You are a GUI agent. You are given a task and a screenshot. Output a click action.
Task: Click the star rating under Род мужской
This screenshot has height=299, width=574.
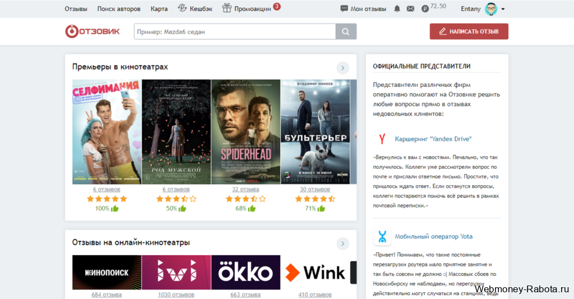(176, 199)
